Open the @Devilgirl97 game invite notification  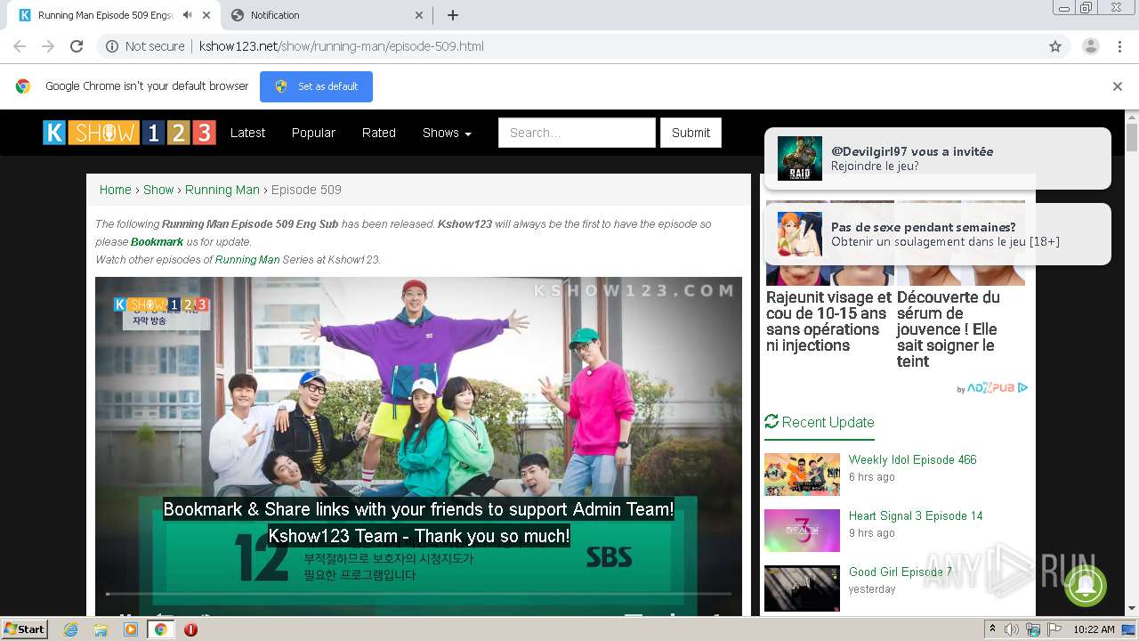937,158
